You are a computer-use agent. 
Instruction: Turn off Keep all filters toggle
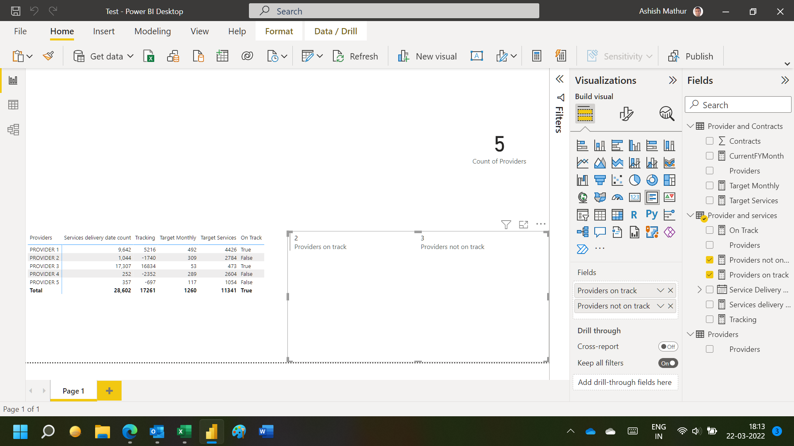668,363
